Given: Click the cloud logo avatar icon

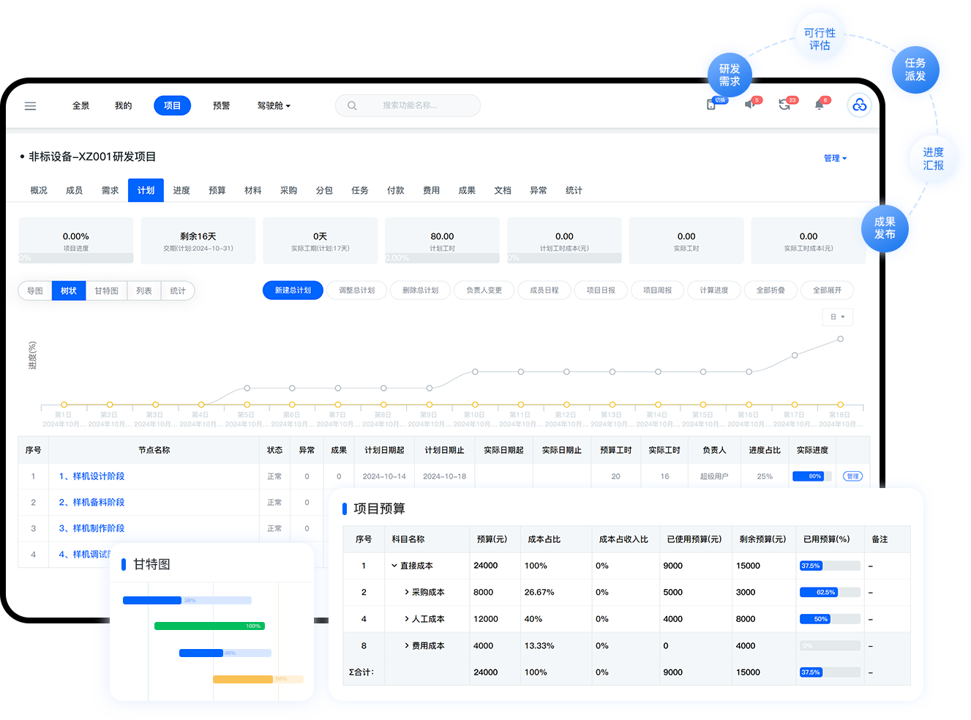Looking at the screenshot, I should pyautogui.click(x=859, y=105).
